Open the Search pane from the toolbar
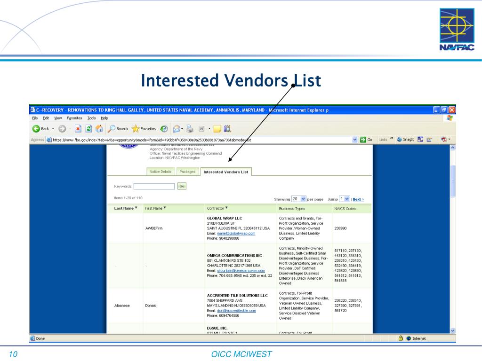 tap(117, 129)
